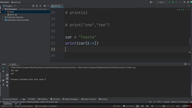Open the Services tool window
Image resolution: width=192 pixels, height=108 pixels.
(103, 99)
